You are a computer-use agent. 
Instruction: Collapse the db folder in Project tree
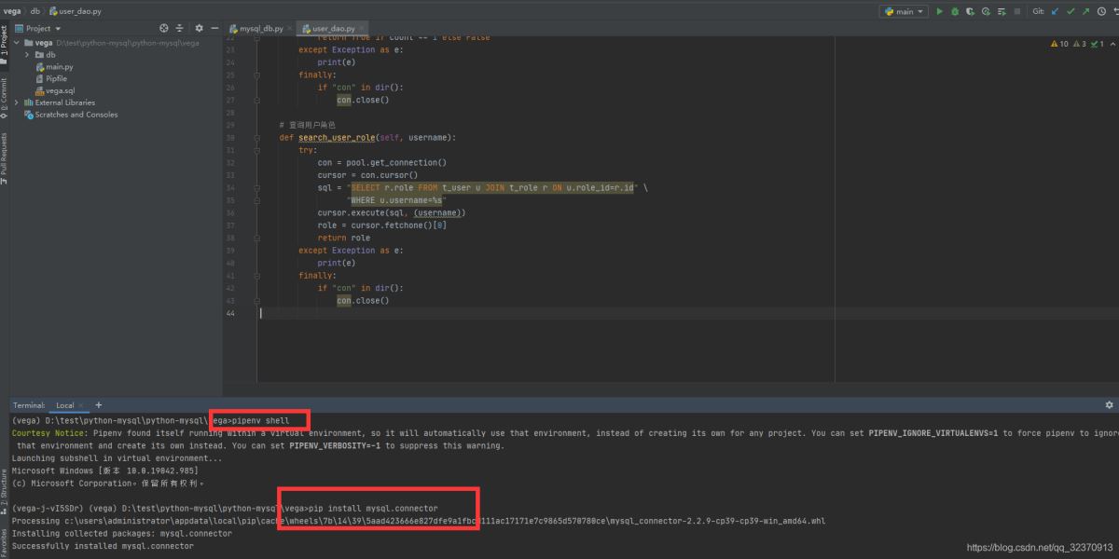tap(26, 55)
